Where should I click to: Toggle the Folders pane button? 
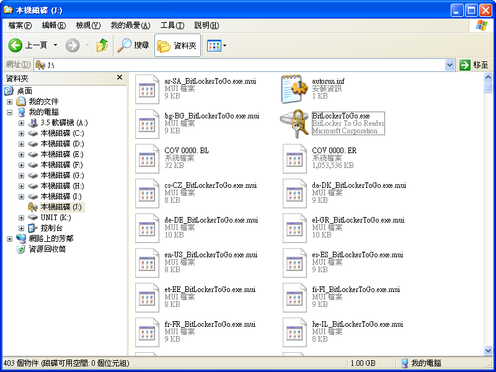point(177,45)
